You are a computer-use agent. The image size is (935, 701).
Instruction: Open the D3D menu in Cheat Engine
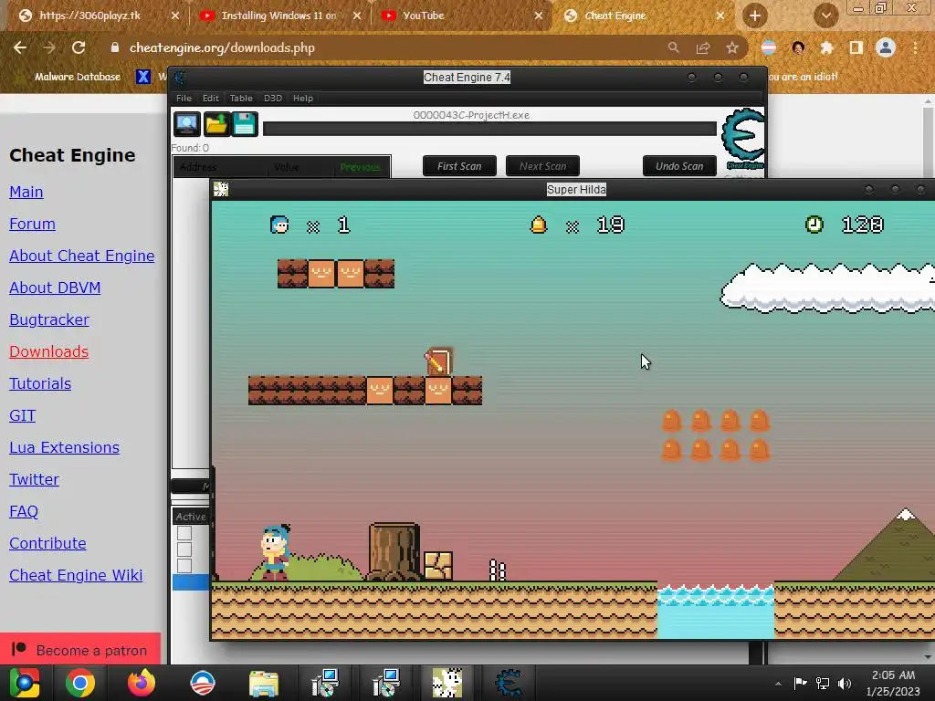[x=272, y=98]
